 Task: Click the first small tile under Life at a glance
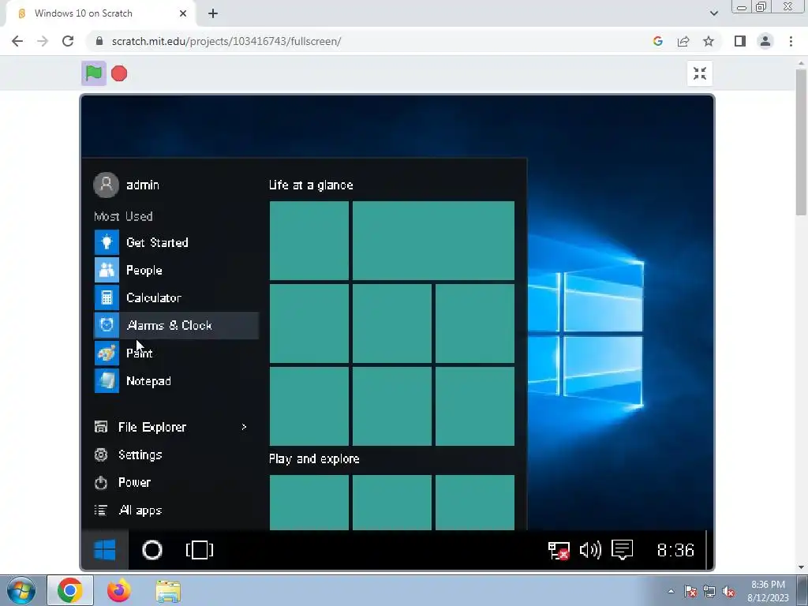[x=309, y=241]
